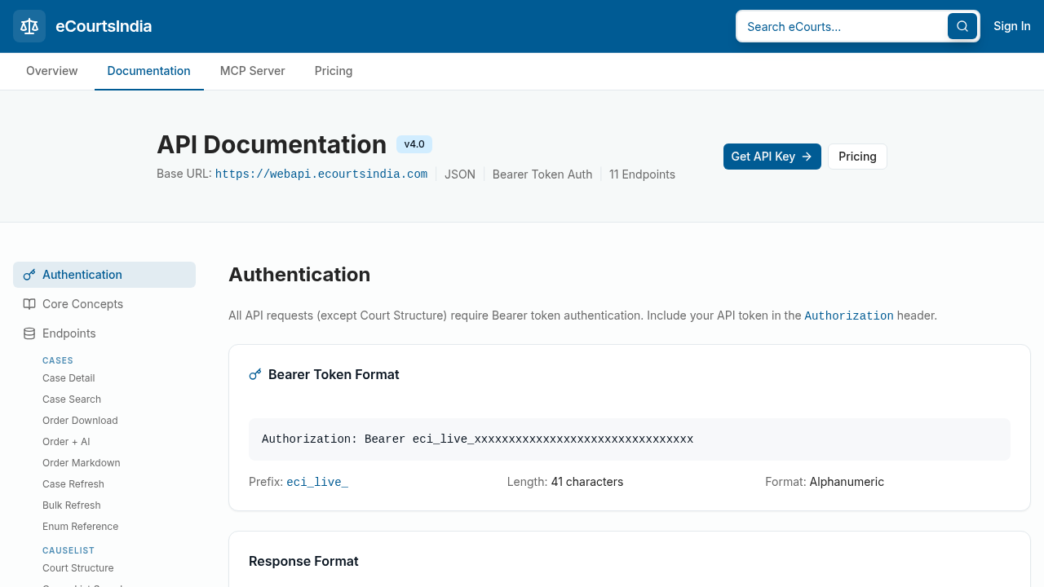Click the arrow icon in Get API Key button

[x=807, y=157]
